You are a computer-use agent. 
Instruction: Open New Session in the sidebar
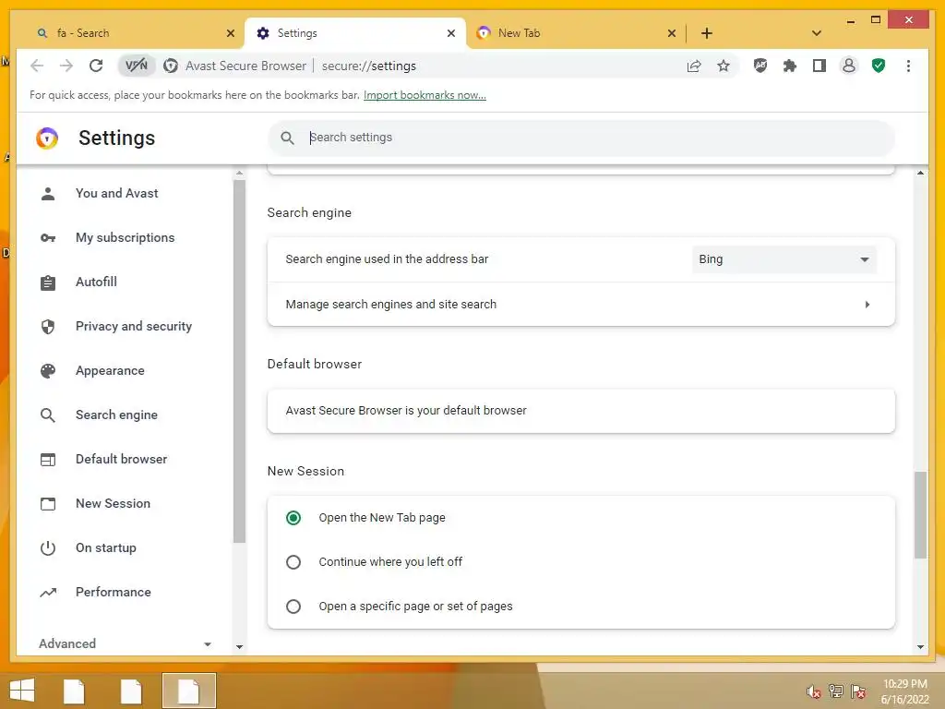coord(113,503)
